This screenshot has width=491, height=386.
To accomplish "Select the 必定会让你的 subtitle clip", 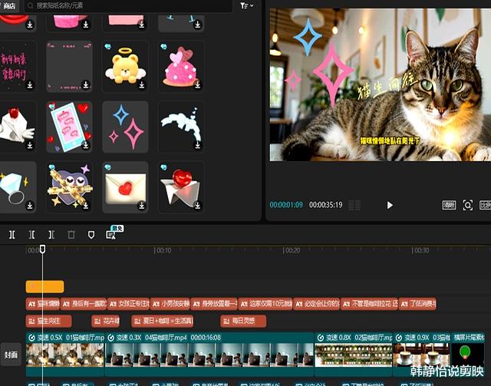I will coord(316,304).
